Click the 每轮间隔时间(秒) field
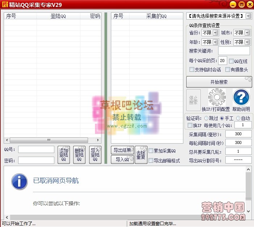 (x=238, y=143)
